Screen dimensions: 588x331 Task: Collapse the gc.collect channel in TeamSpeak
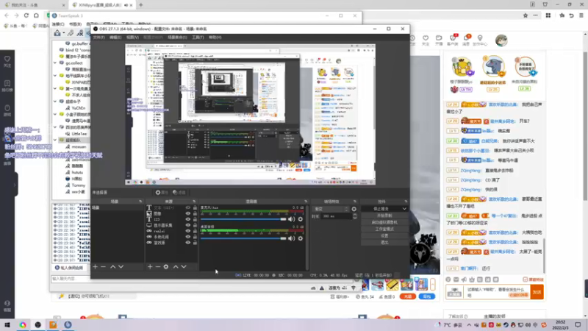tap(55, 63)
